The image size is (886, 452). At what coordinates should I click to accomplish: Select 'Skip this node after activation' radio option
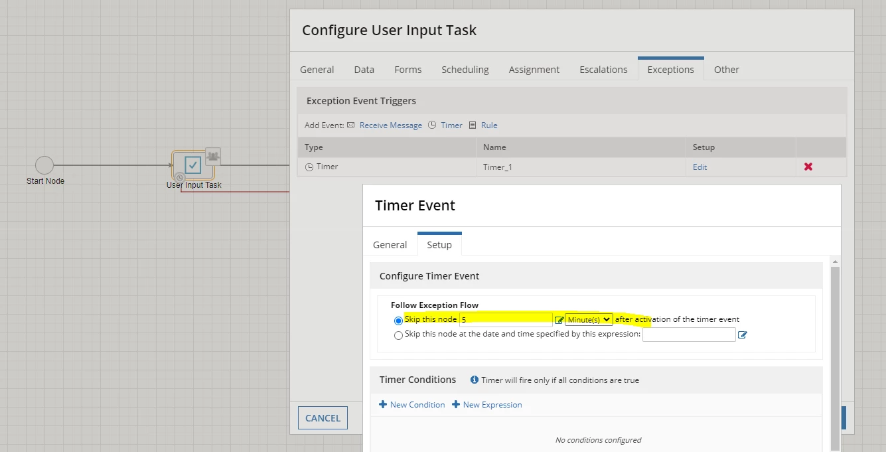coord(398,321)
